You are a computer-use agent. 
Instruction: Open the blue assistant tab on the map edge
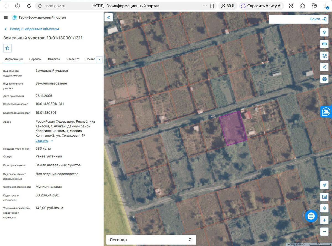click(x=326, y=112)
